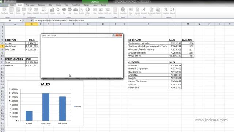Choose the Scatter chart type

(x=81, y=11)
